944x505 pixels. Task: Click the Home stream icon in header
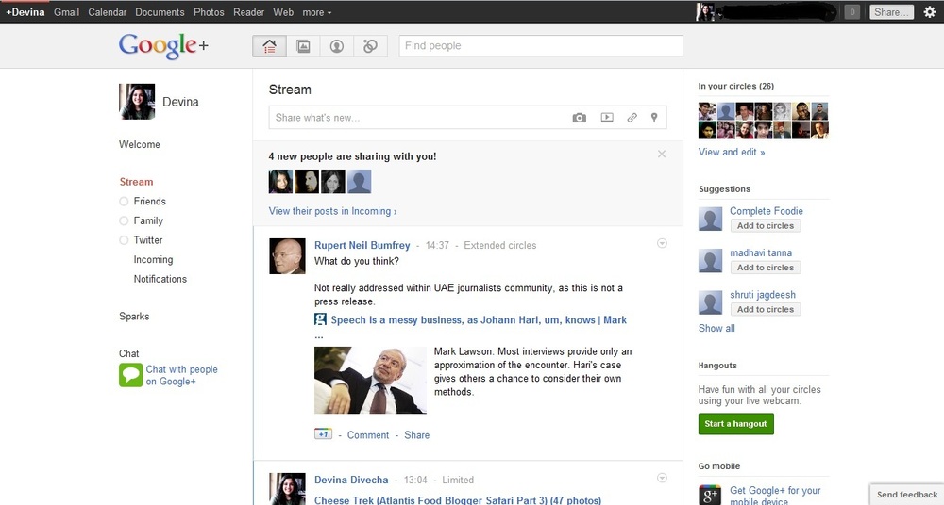tap(269, 46)
